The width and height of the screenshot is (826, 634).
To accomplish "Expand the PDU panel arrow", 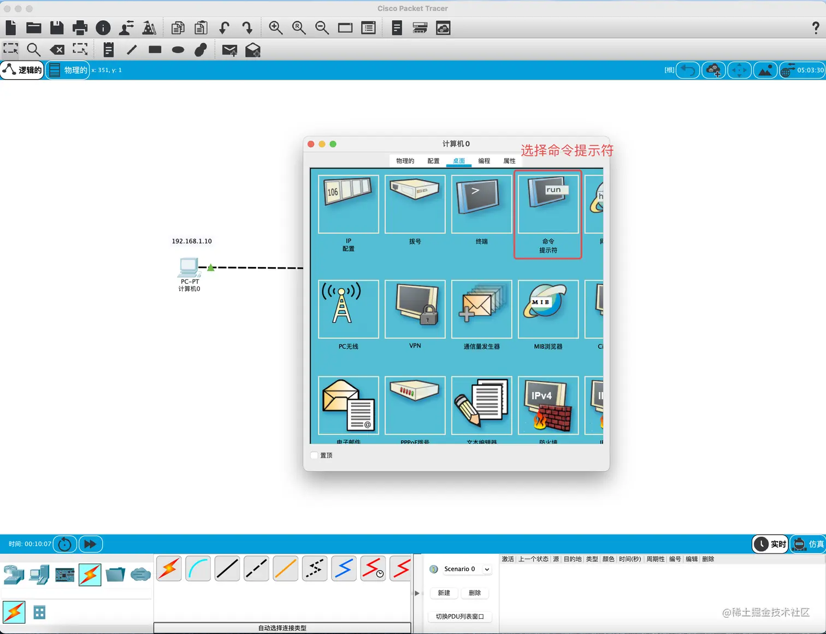I will tap(417, 593).
